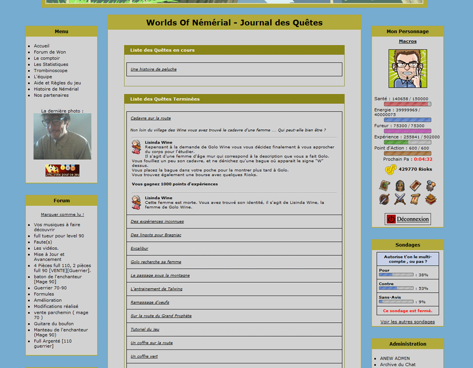Click the helmeted warrior character icon
Image resolution: width=473 pixels, height=368 pixels.
[400, 186]
